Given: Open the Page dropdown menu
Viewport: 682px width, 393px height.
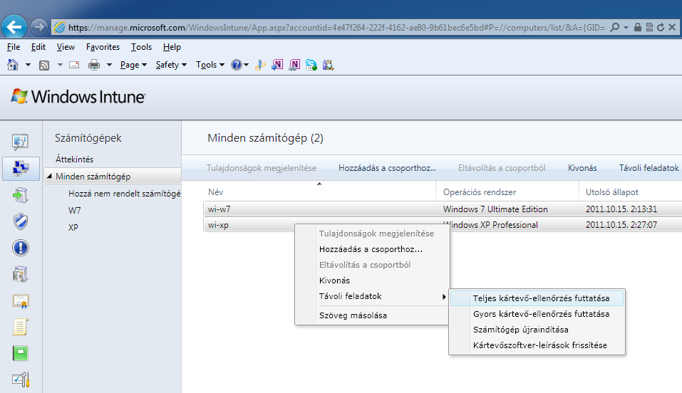Looking at the screenshot, I should point(133,65).
